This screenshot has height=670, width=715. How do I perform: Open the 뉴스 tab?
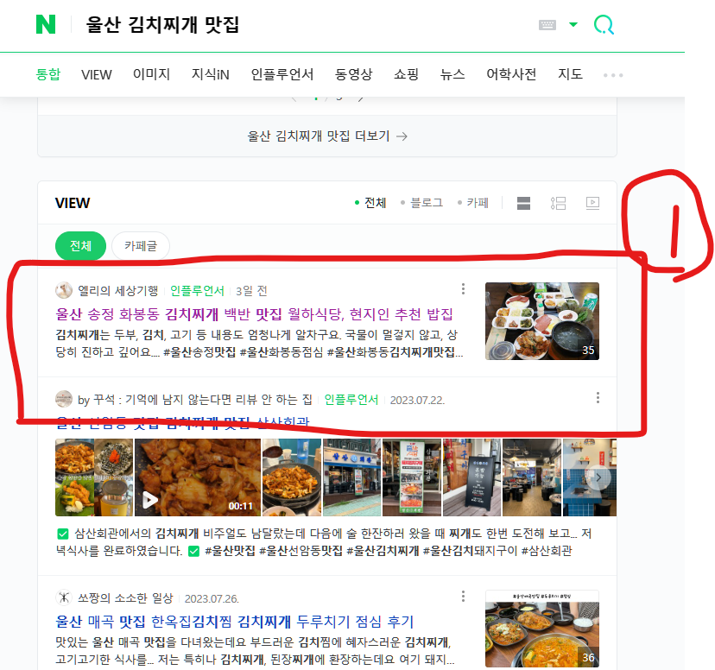pyautogui.click(x=452, y=74)
